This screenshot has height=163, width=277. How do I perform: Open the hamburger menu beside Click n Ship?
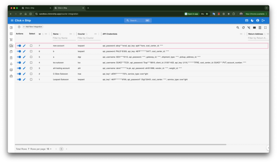click(x=12, y=20)
